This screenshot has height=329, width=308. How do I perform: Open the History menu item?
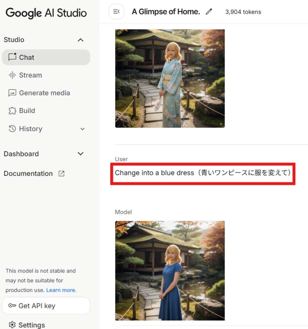click(46, 129)
